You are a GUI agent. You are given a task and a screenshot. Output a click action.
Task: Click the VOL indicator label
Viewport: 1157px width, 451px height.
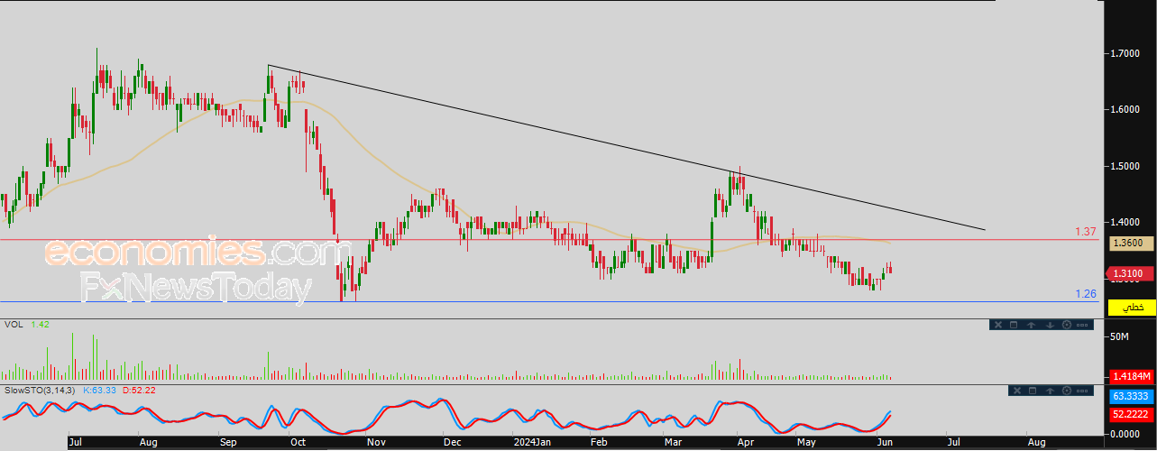(x=14, y=324)
